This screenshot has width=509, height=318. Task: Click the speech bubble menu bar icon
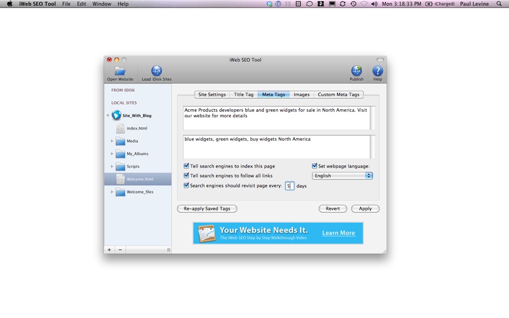tap(309, 4)
